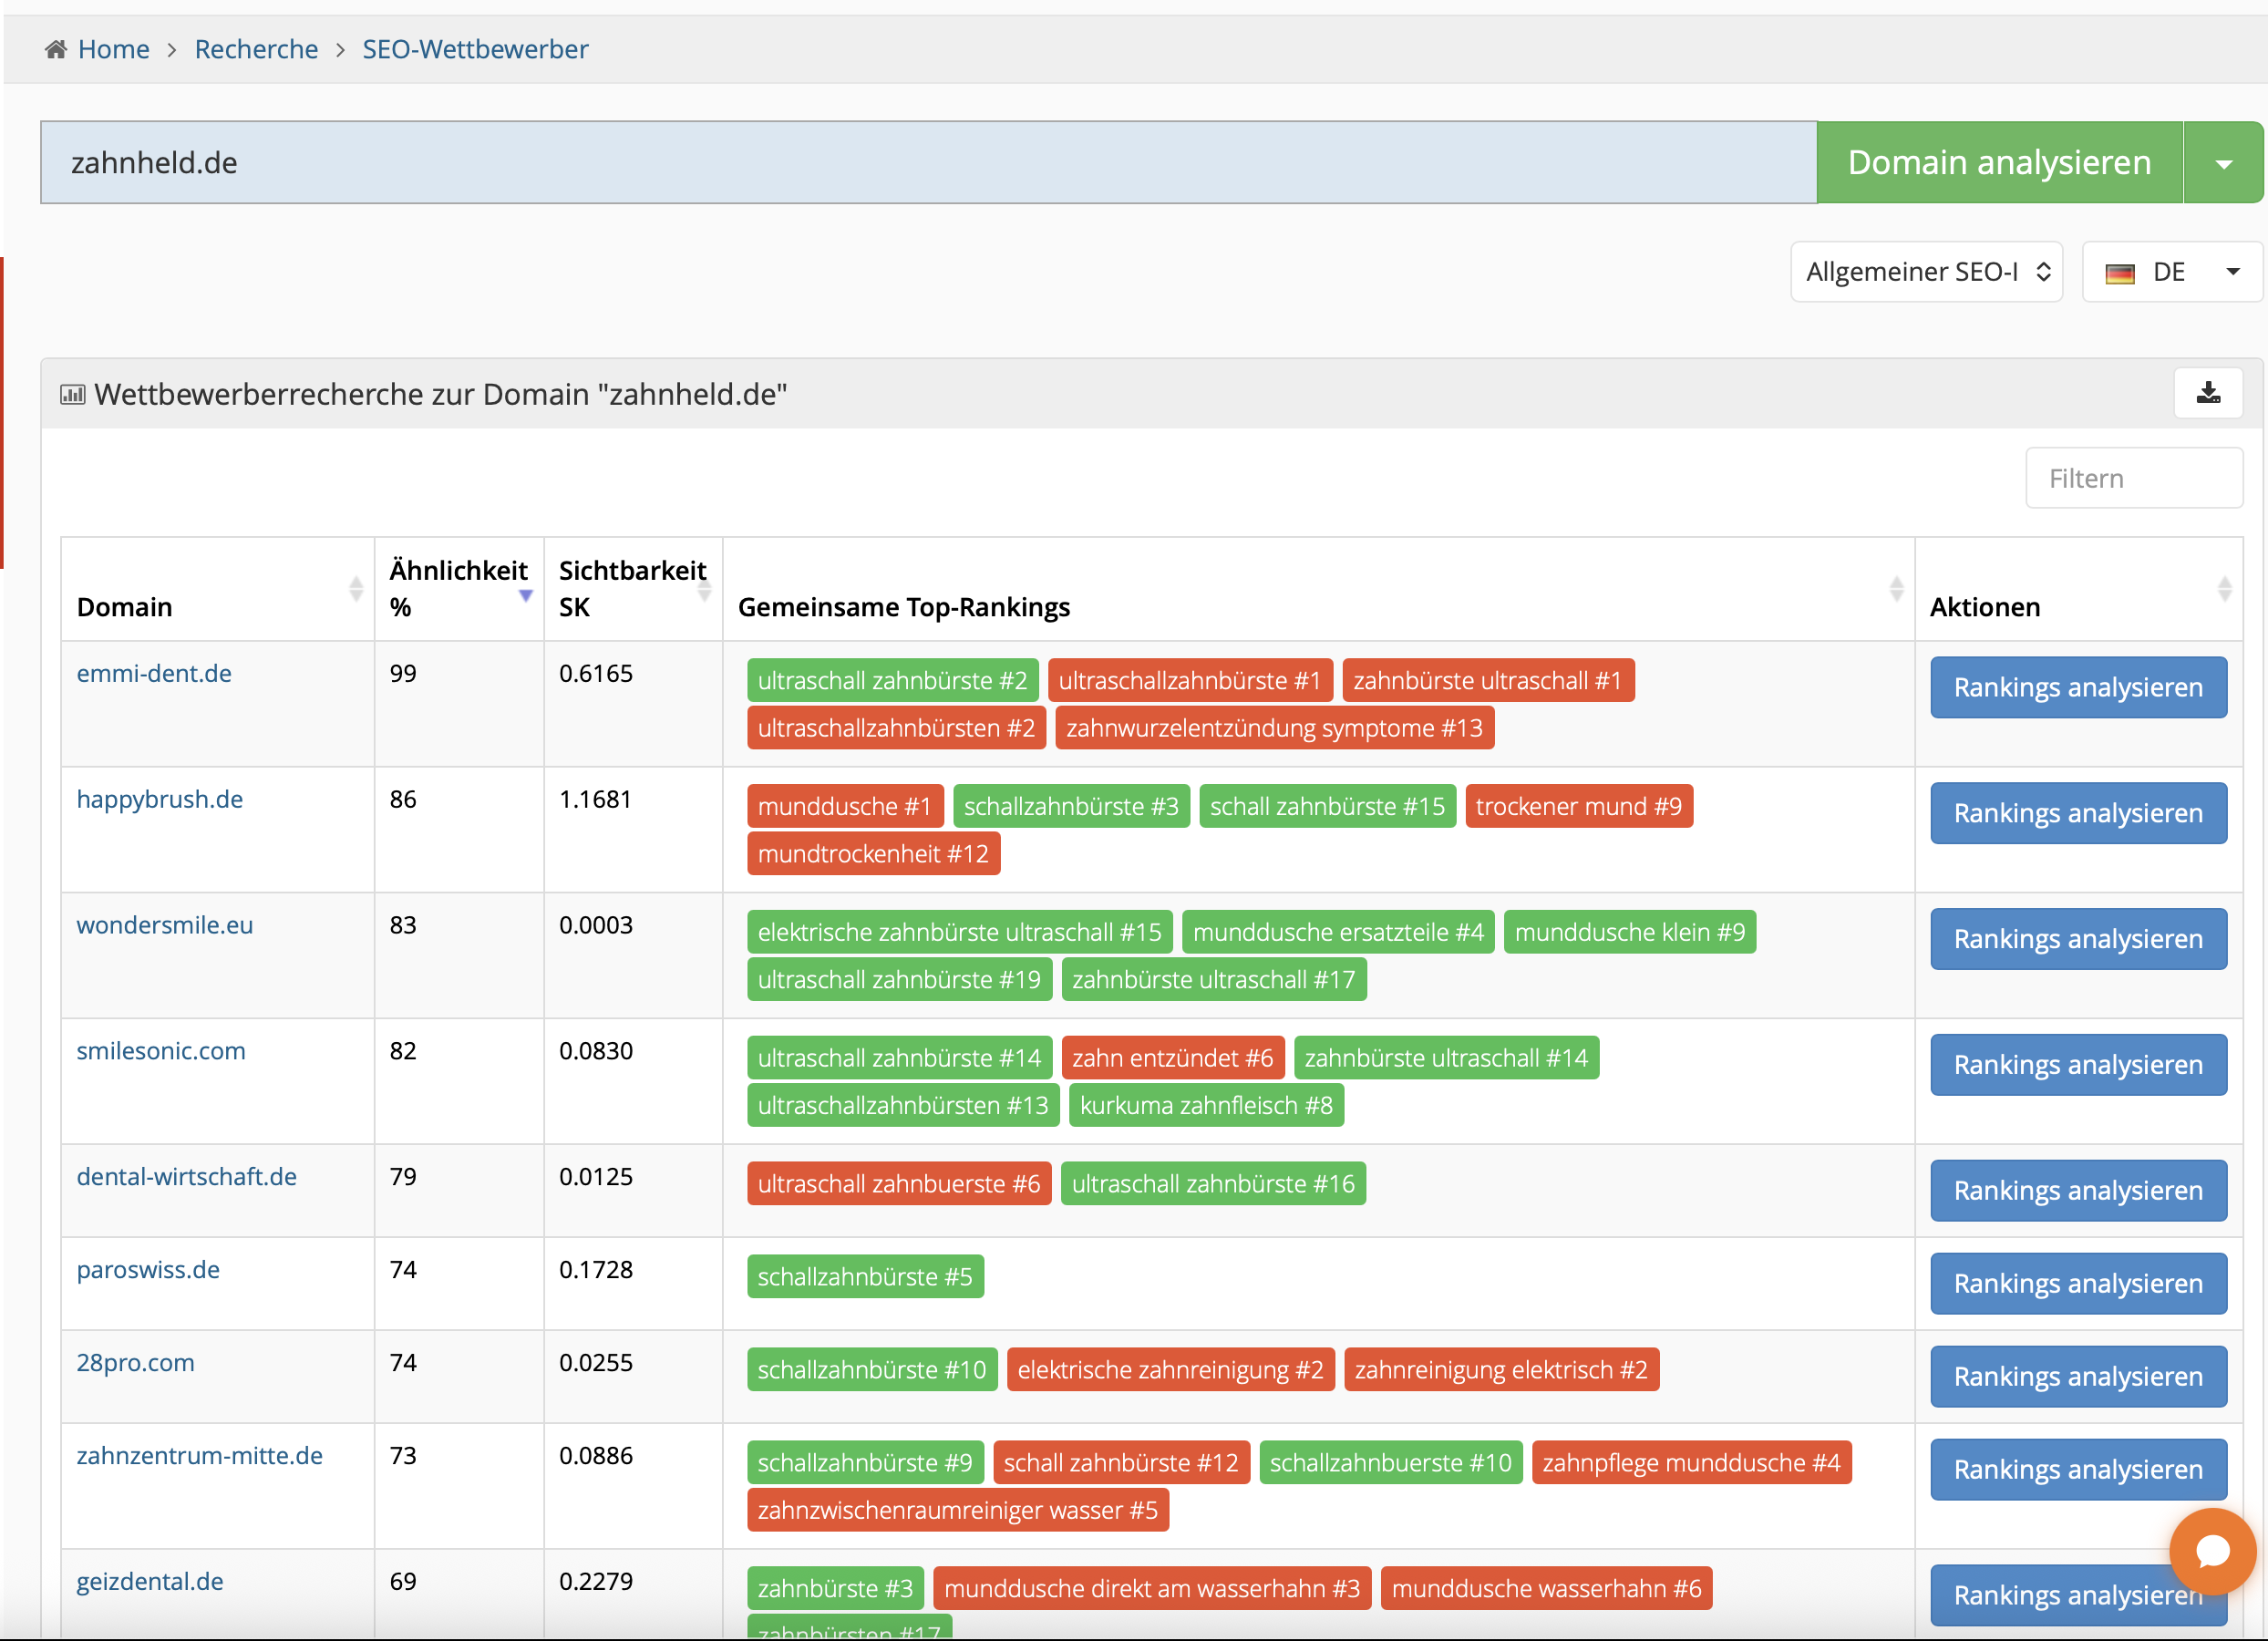
Task: Open zahnzentrum-mitte.de domain link
Action: (200, 1456)
